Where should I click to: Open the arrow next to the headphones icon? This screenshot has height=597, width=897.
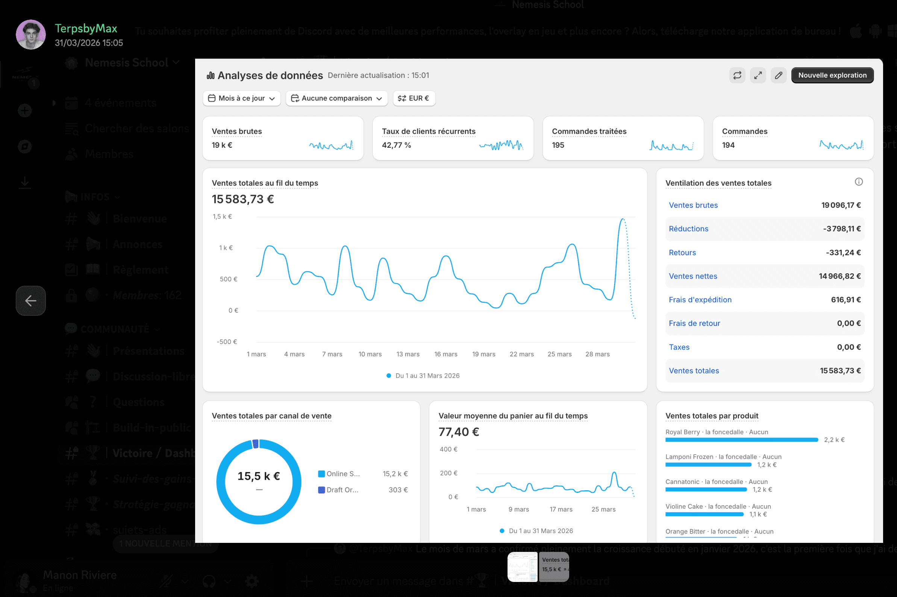(228, 581)
